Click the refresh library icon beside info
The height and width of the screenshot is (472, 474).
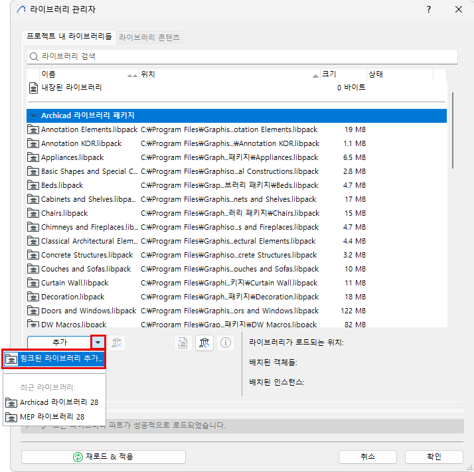204,343
